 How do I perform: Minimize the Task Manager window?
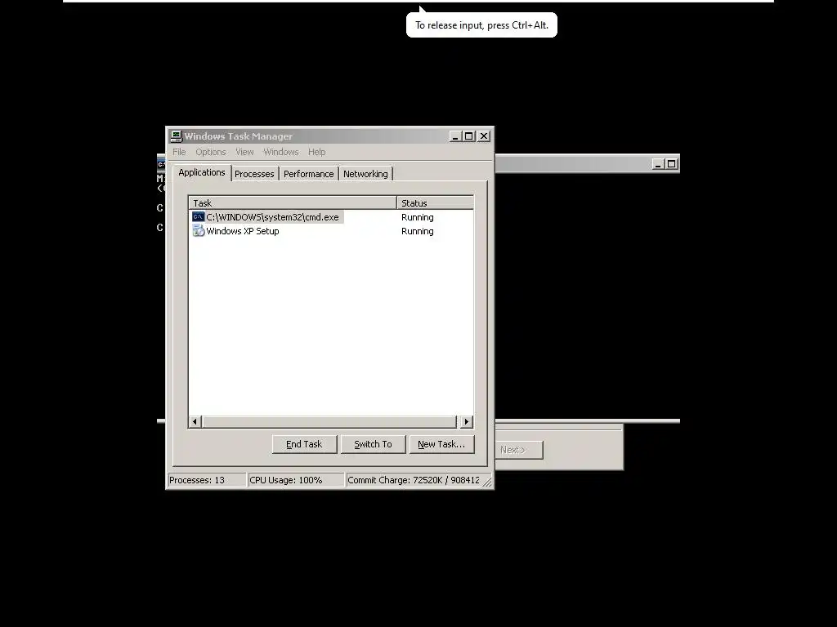point(454,136)
